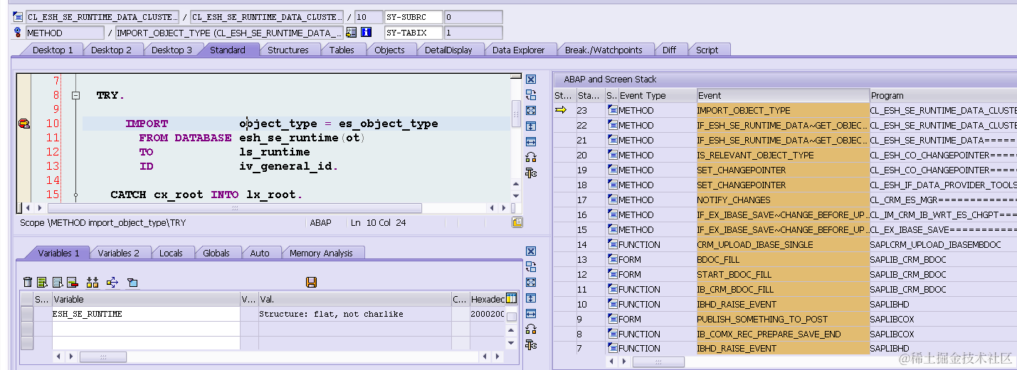Swap the variables tool
This screenshot has width=1017, height=370.
531,267
